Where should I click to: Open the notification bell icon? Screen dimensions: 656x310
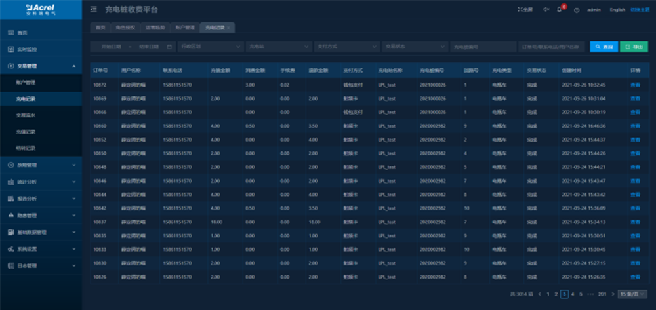point(560,10)
